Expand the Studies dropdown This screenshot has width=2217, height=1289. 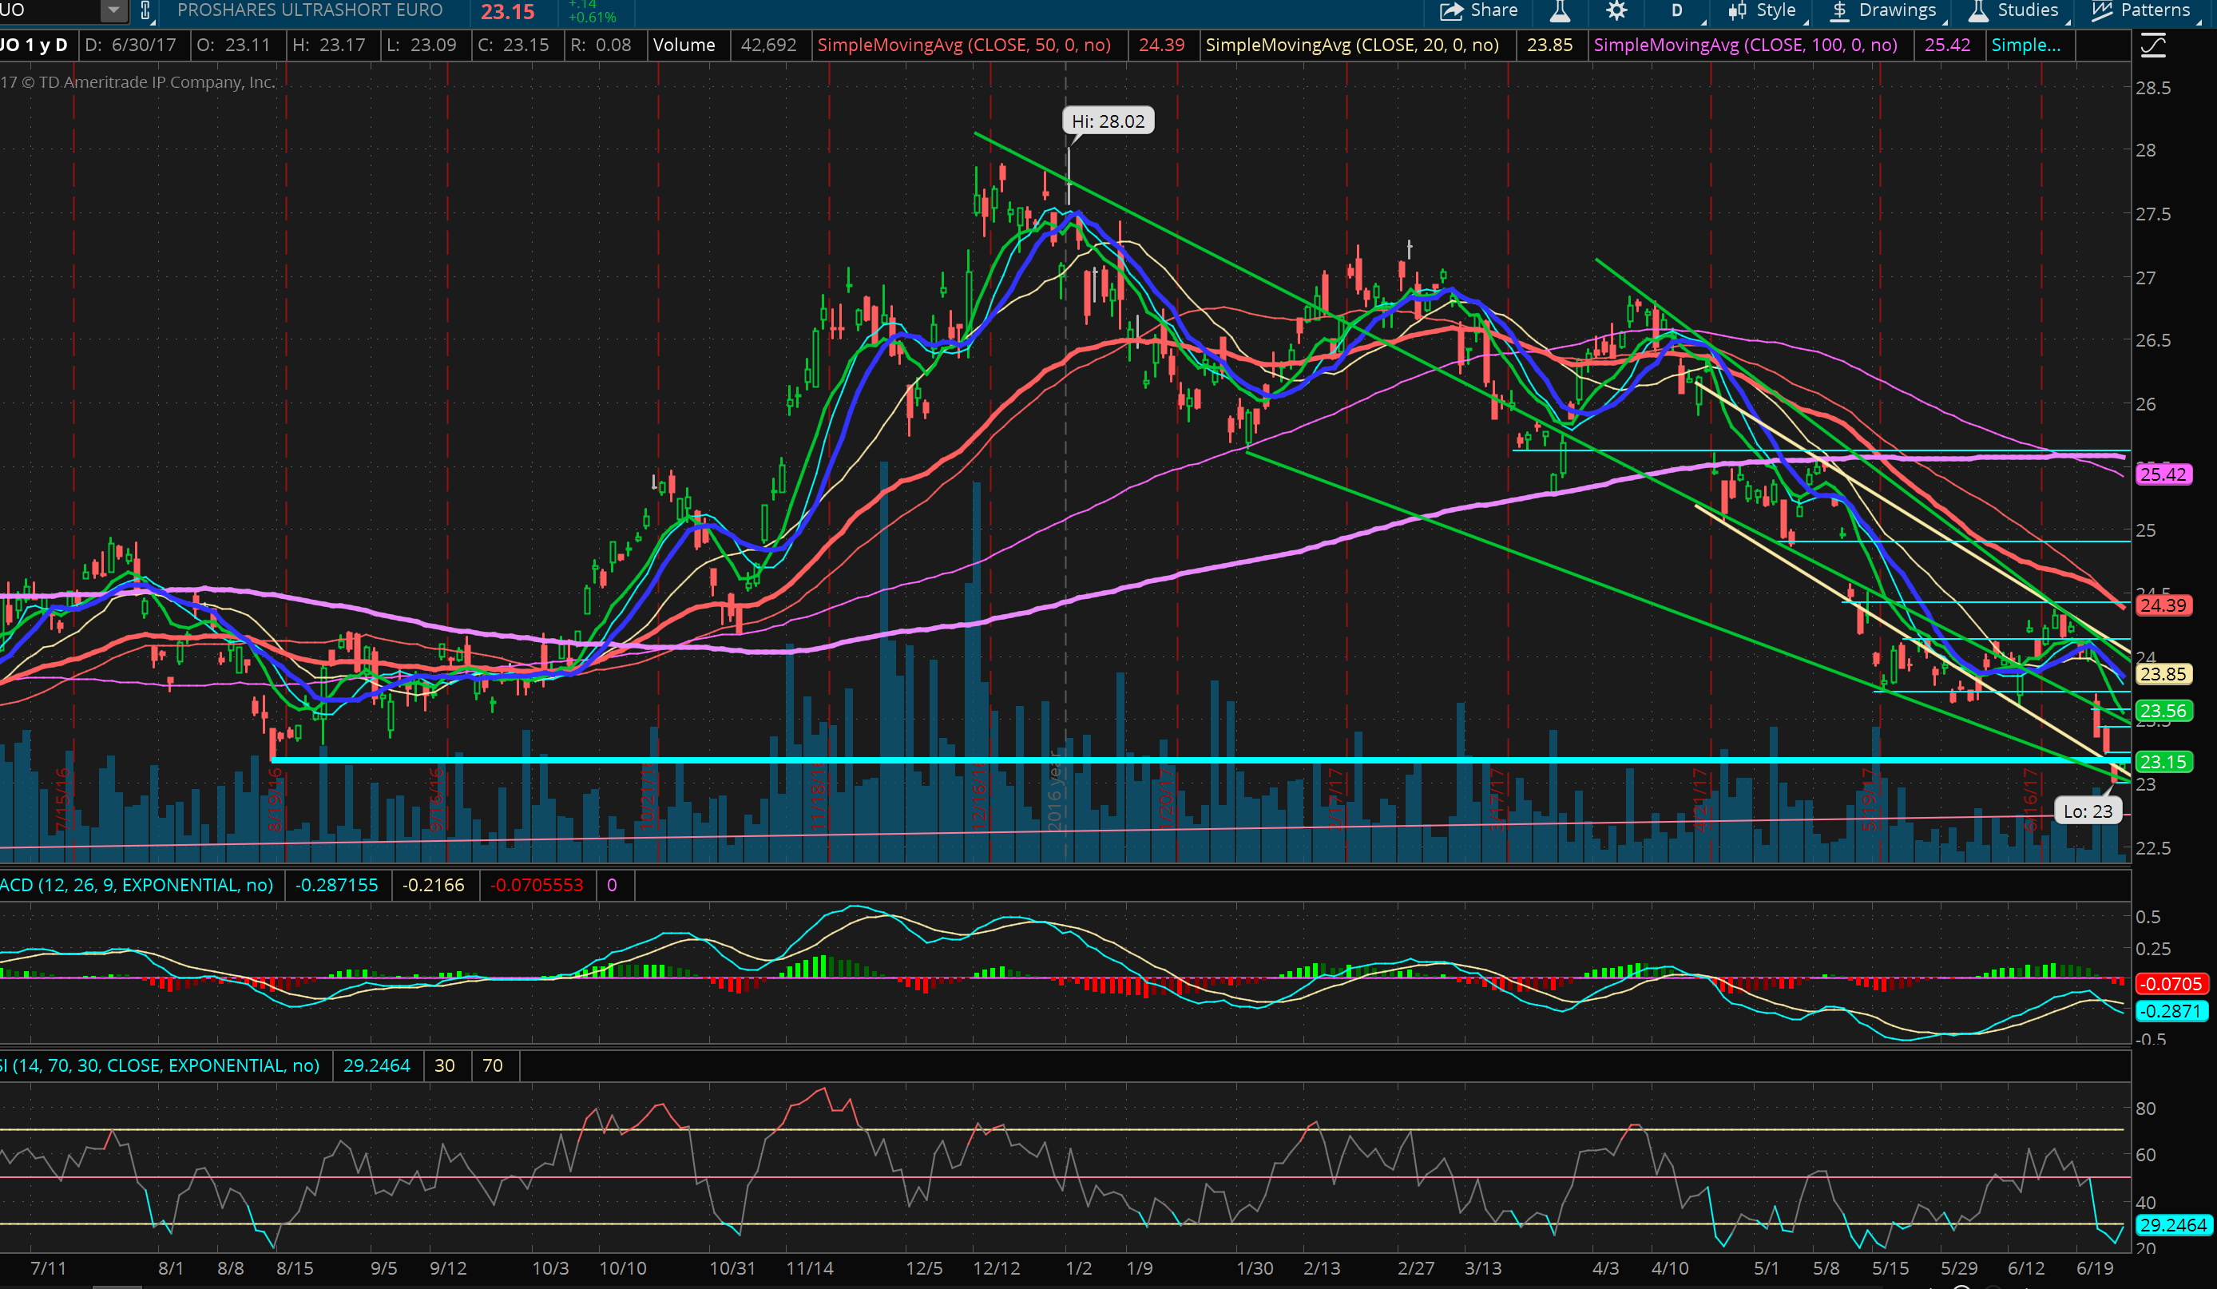tap(2026, 10)
